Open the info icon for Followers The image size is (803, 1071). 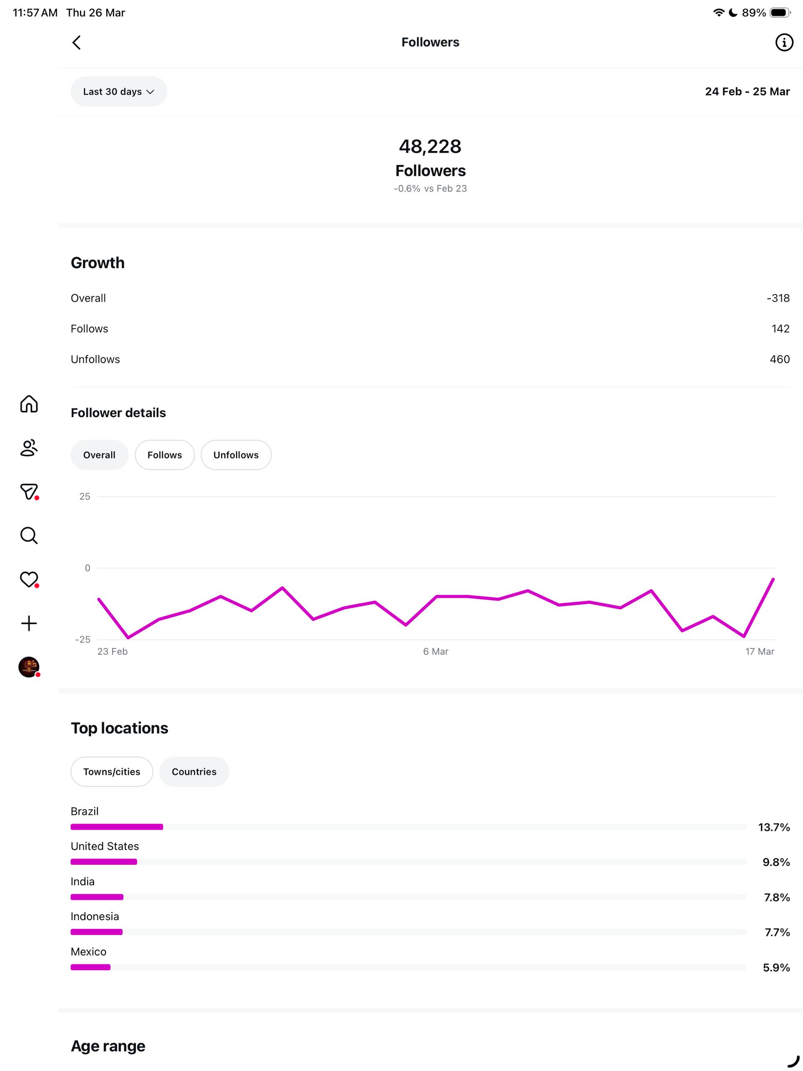pos(784,43)
